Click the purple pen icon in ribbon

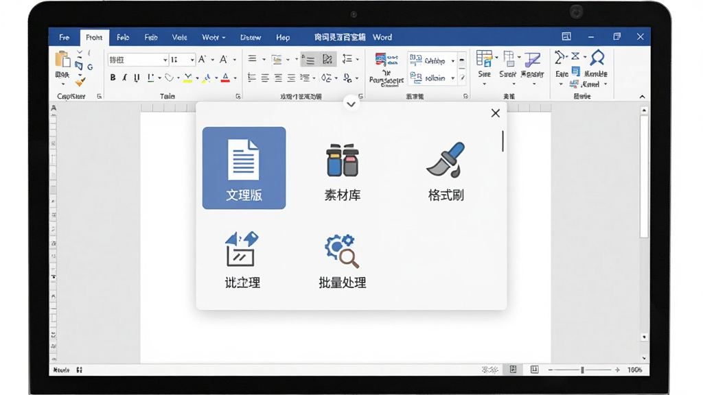point(532,60)
